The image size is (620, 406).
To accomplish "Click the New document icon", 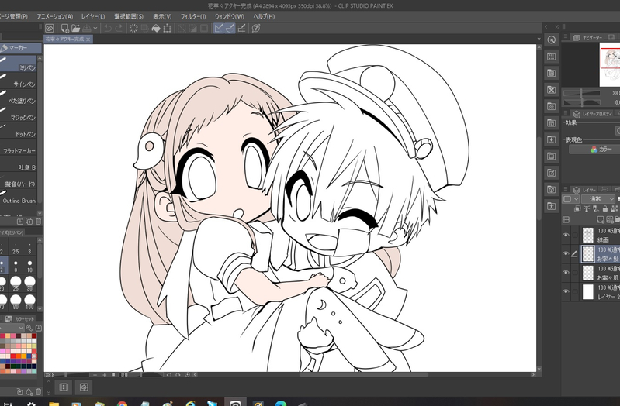I will 64,28.
